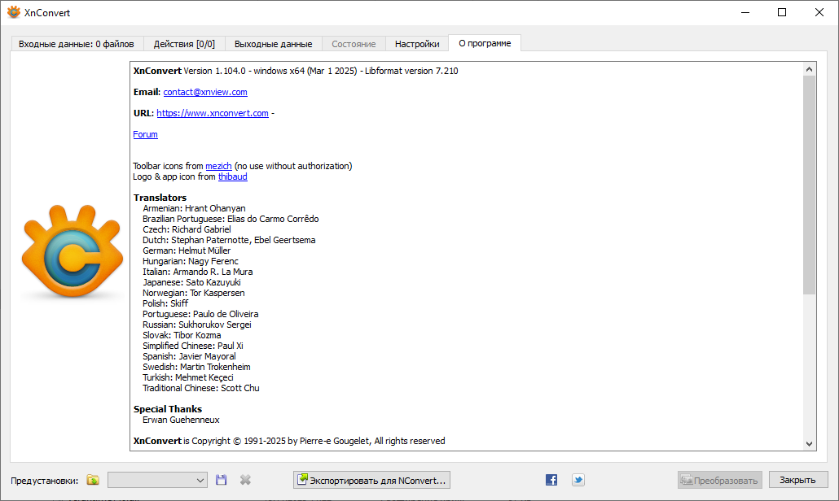Click 'Erwan Guehenneux' name
Viewport: 839px width, 501px height.
(x=181, y=420)
